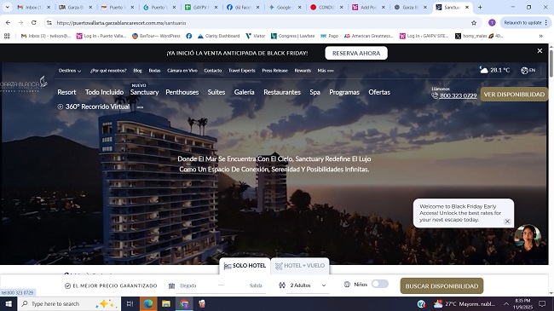The image size is (554, 311).
Task: Open the bookmarks apps grid icon
Action: (x=7, y=36)
